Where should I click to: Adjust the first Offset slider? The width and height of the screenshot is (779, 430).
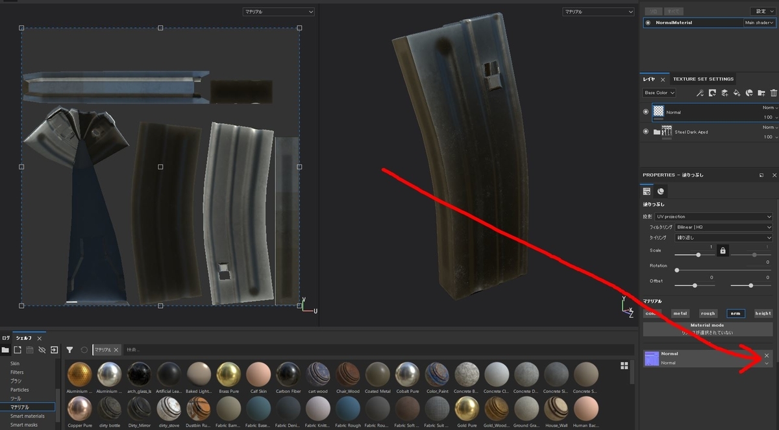point(695,285)
